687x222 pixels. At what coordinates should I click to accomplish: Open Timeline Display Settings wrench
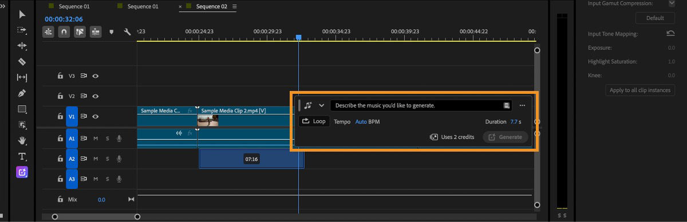[127, 32]
